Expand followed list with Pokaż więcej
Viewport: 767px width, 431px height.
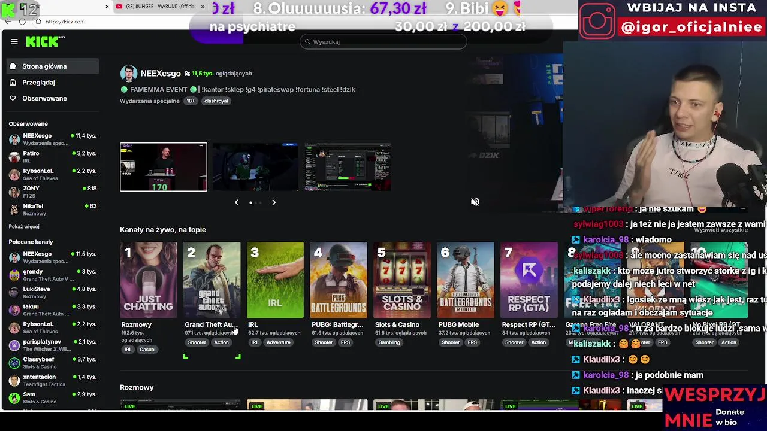(x=24, y=227)
